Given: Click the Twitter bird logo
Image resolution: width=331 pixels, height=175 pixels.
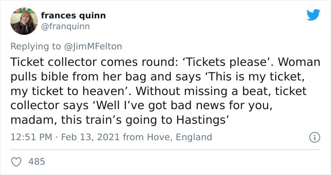Looking at the screenshot, I should click(313, 15).
